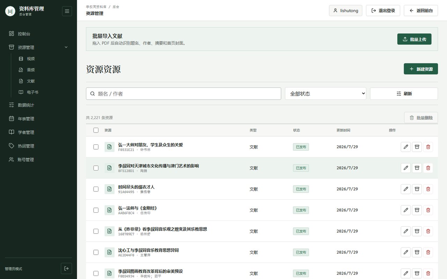Check the box for 时间尽头的缁衣才人
447x279 pixels.
click(x=96, y=189)
